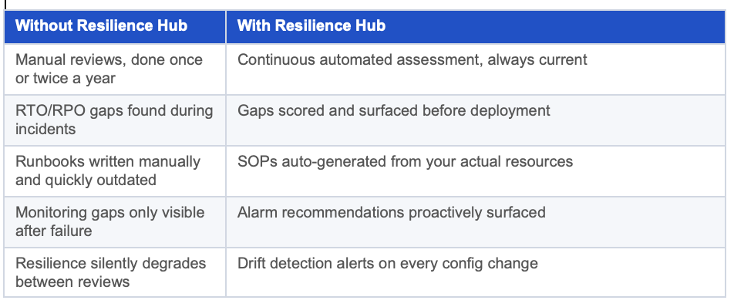Select the 'Continuous automated assessment, always current' cell
Image resolution: width=734 pixels, height=307 pixels.
[x=476, y=69]
